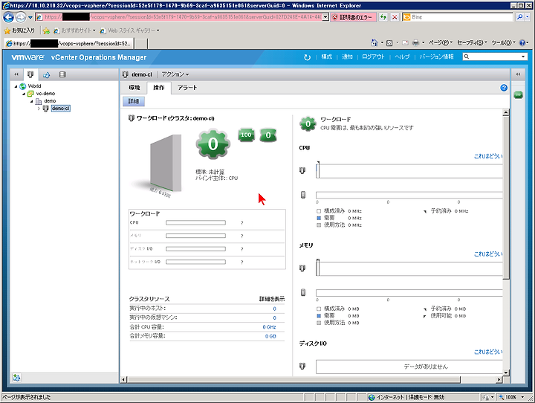This screenshot has height=403, width=535.
Task: Select the demo-cl cluster in tree
Action: pyautogui.click(x=61, y=109)
